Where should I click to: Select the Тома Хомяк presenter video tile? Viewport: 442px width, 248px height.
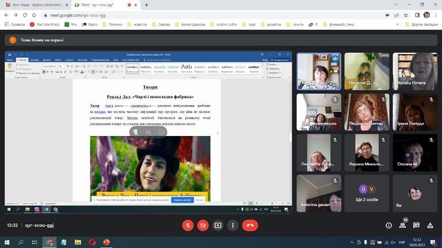tap(319, 71)
